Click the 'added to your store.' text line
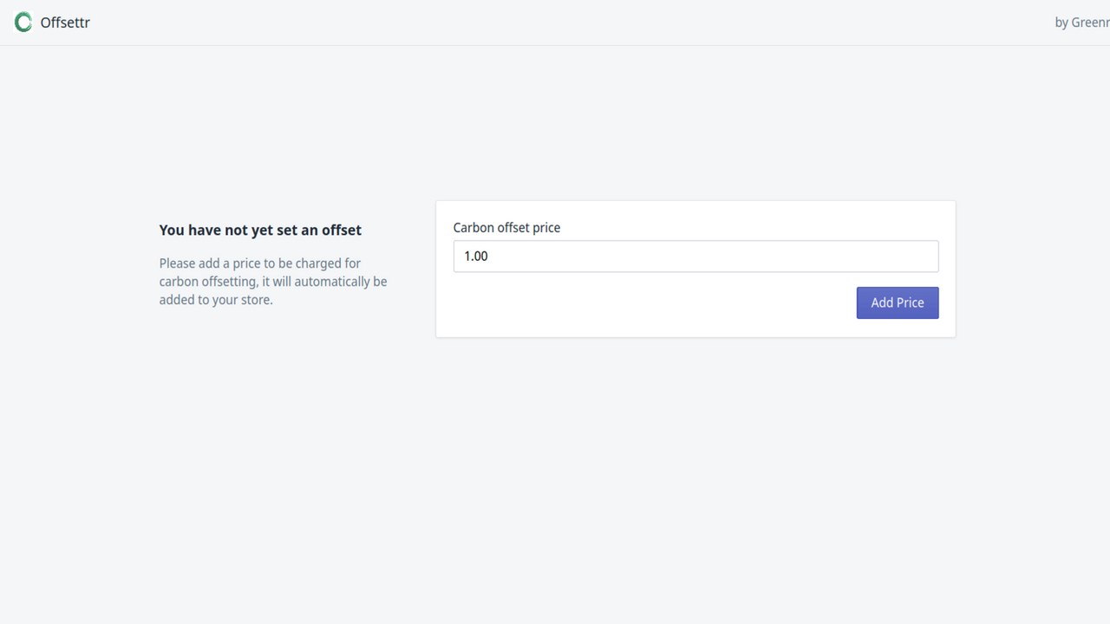This screenshot has height=624, width=1110. click(x=216, y=300)
